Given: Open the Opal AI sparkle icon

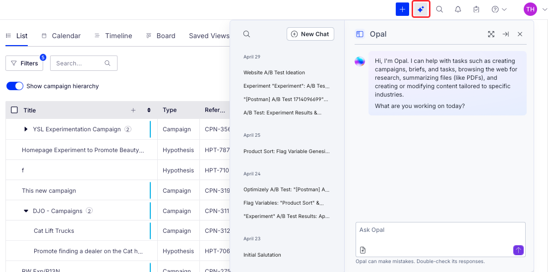Looking at the screenshot, I should 421,9.
